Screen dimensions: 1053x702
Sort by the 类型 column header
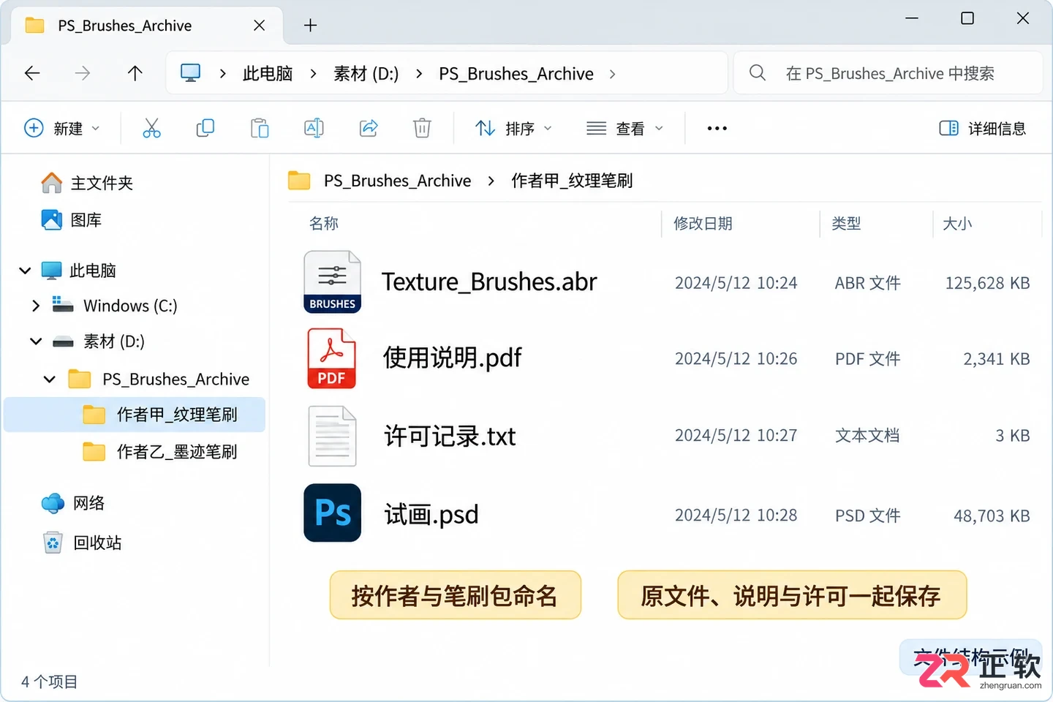tap(846, 224)
